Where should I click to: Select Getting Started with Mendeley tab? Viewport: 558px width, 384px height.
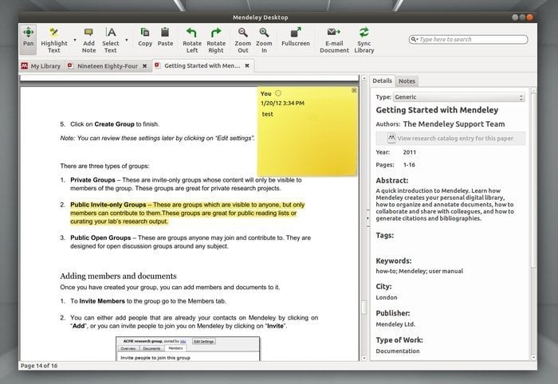[x=202, y=66]
